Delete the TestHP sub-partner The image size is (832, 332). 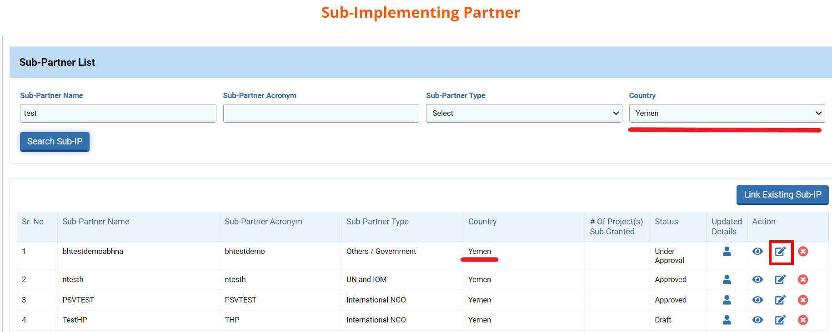[x=803, y=320]
